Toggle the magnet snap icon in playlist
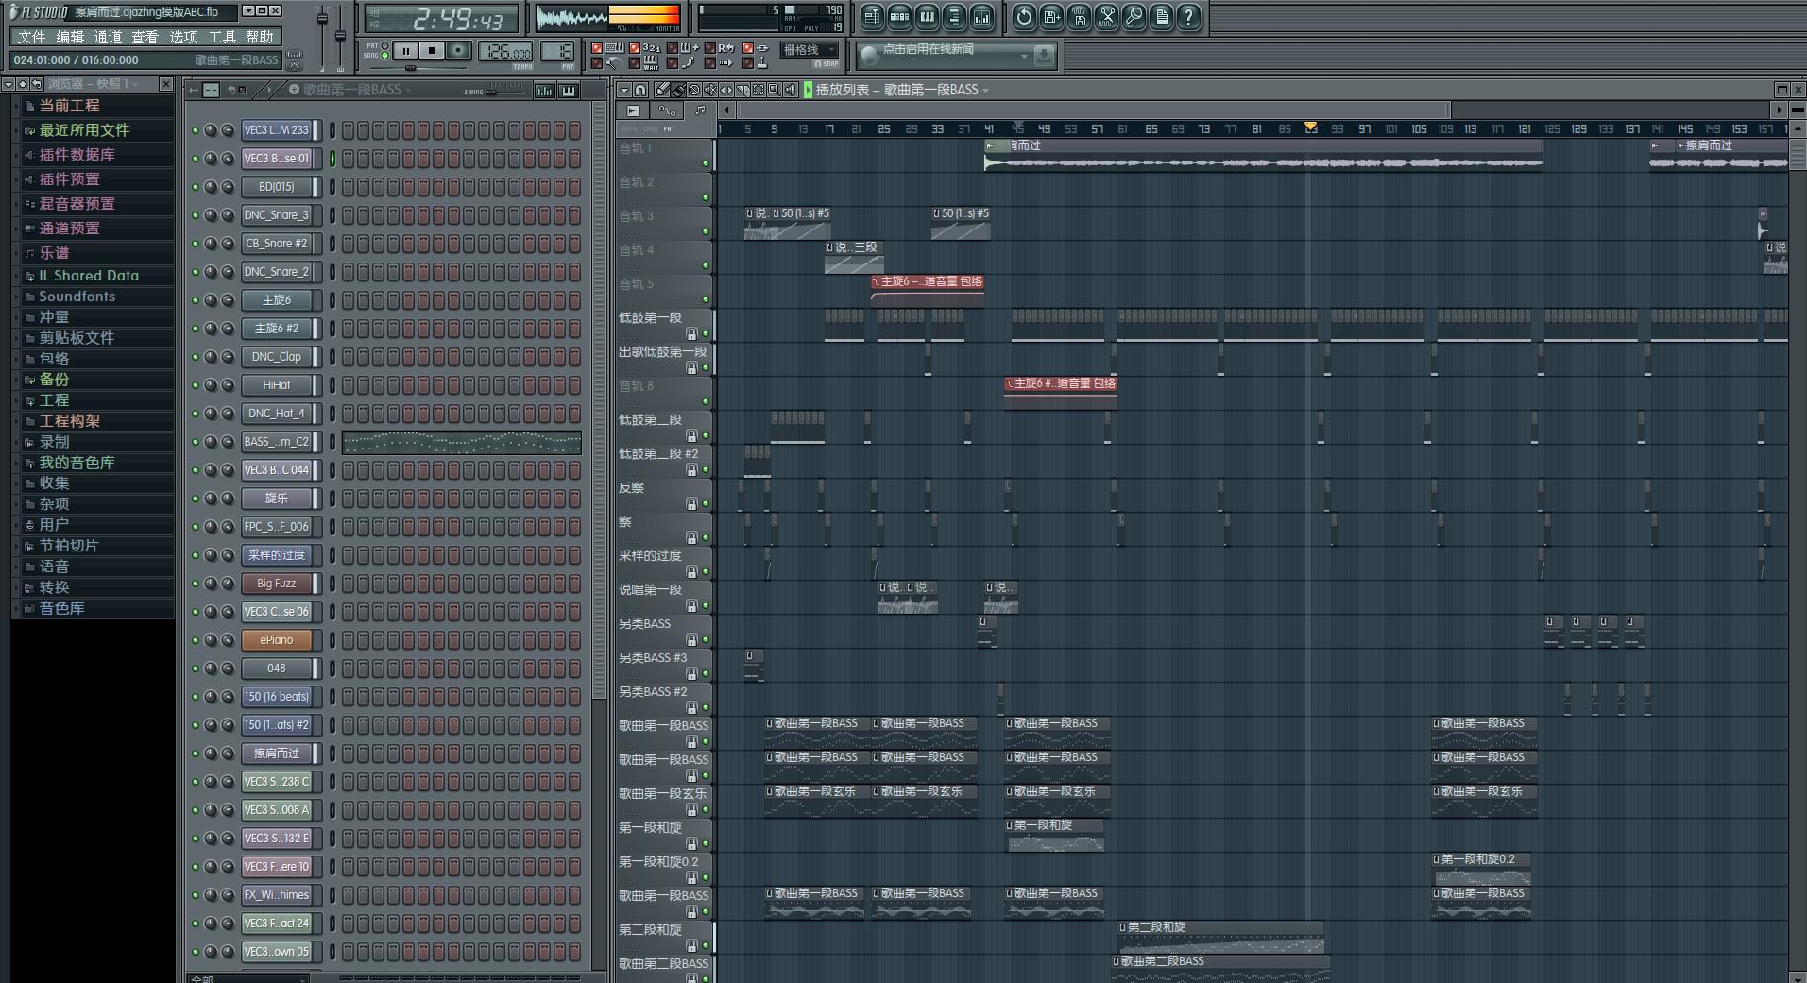This screenshot has width=1807, height=983. click(640, 90)
